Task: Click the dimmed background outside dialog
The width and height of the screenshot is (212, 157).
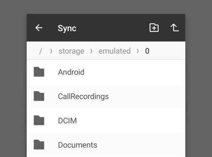Action: 13,78
